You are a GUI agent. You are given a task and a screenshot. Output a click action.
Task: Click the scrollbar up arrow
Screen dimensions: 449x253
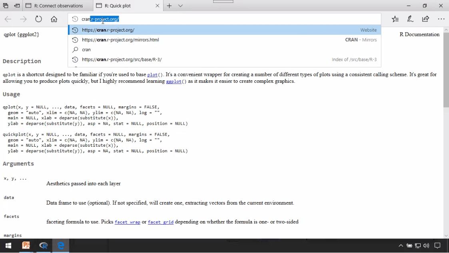click(x=446, y=30)
